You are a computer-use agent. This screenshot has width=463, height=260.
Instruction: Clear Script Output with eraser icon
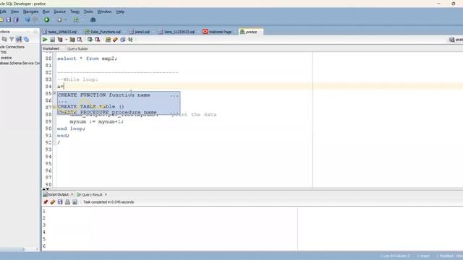(x=53, y=202)
